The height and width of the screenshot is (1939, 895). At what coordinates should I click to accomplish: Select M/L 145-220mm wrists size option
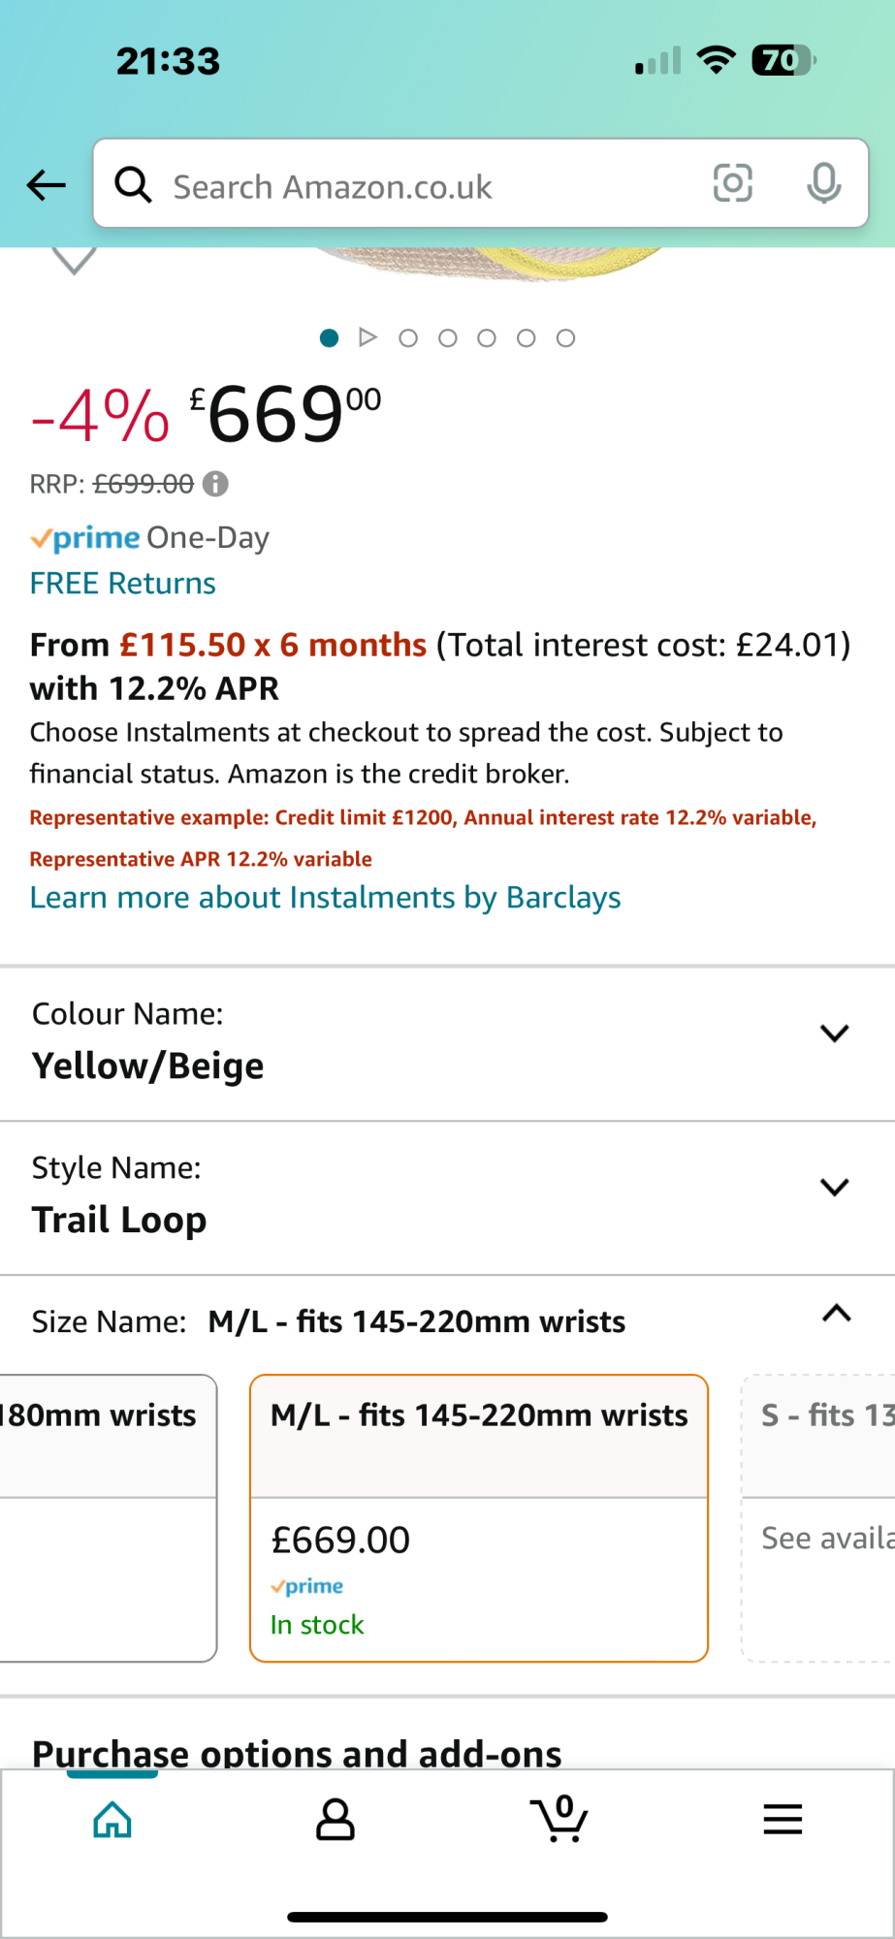click(x=479, y=1517)
